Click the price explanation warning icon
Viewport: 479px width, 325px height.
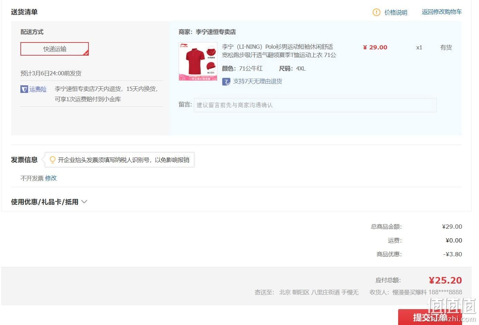(376, 12)
